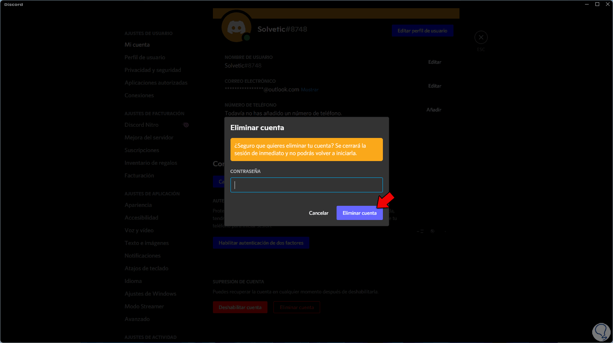Open Editar perfil de usuario
Image resolution: width=613 pixels, height=343 pixels.
pyautogui.click(x=422, y=31)
